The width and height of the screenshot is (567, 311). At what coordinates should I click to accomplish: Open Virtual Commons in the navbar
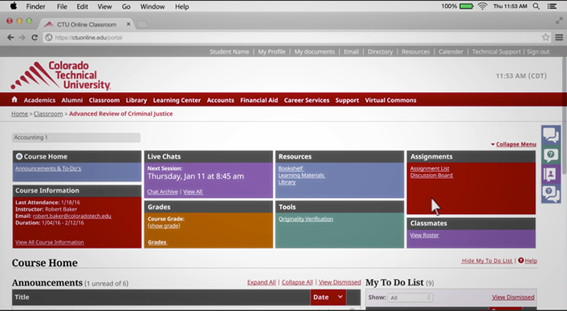click(x=390, y=100)
